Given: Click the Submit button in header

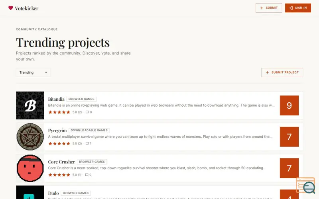Looking at the screenshot, I should [x=269, y=8].
